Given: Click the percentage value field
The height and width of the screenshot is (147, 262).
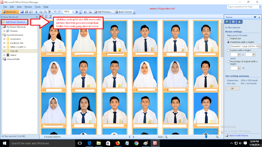Looking at the screenshot, I should pos(234,68).
